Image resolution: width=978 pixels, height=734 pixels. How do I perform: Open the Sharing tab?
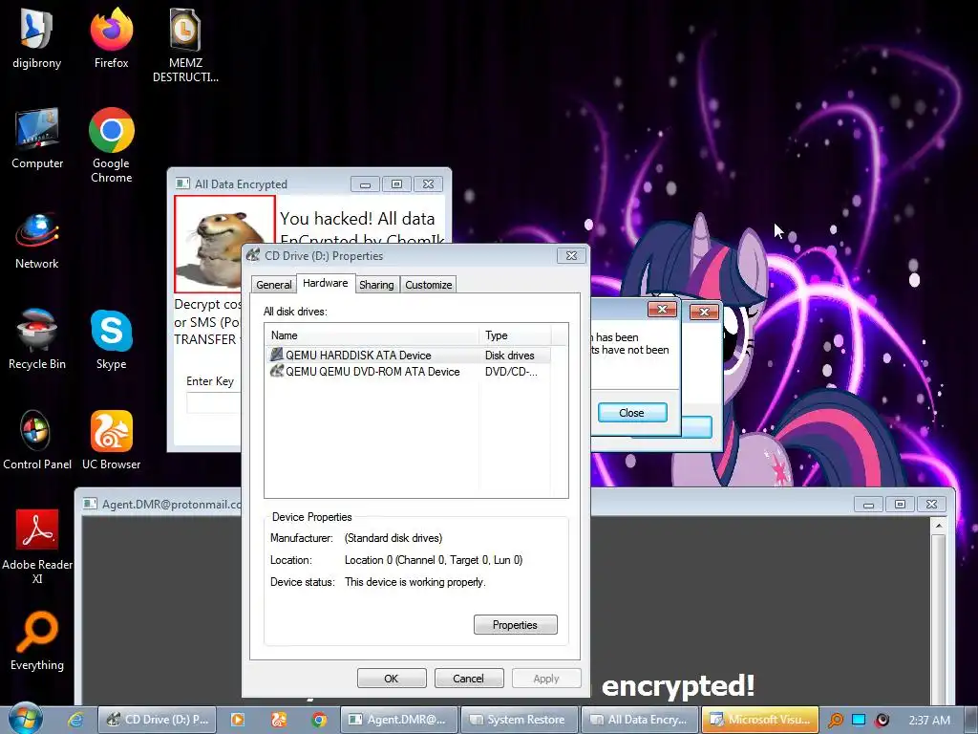pos(376,285)
